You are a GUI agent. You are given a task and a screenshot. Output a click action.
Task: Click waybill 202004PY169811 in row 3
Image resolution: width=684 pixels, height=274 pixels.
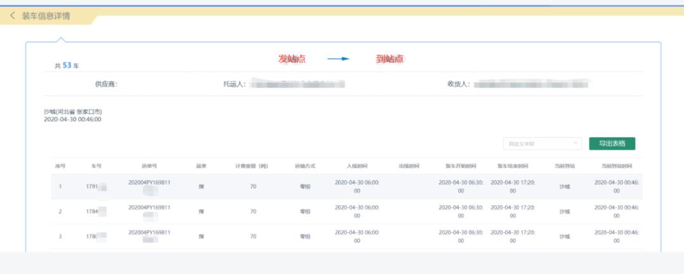(x=149, y=232)
